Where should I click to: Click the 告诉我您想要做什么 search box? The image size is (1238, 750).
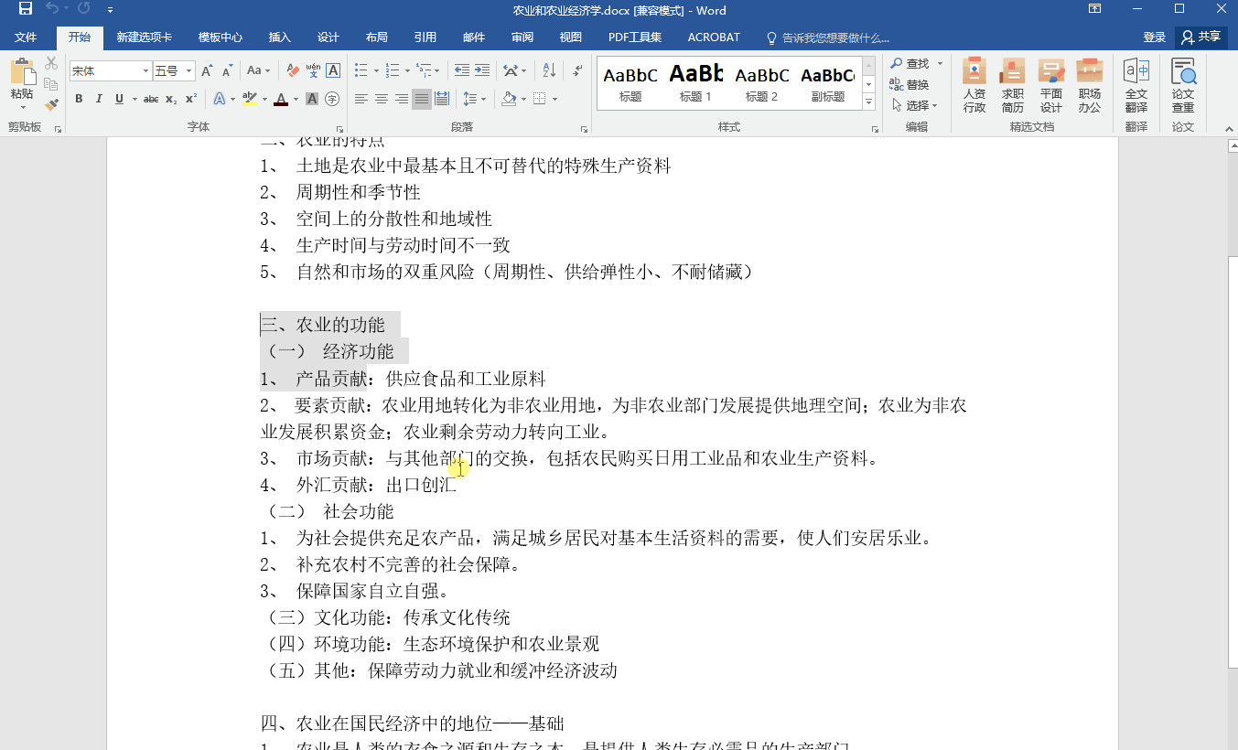(828, 37)
